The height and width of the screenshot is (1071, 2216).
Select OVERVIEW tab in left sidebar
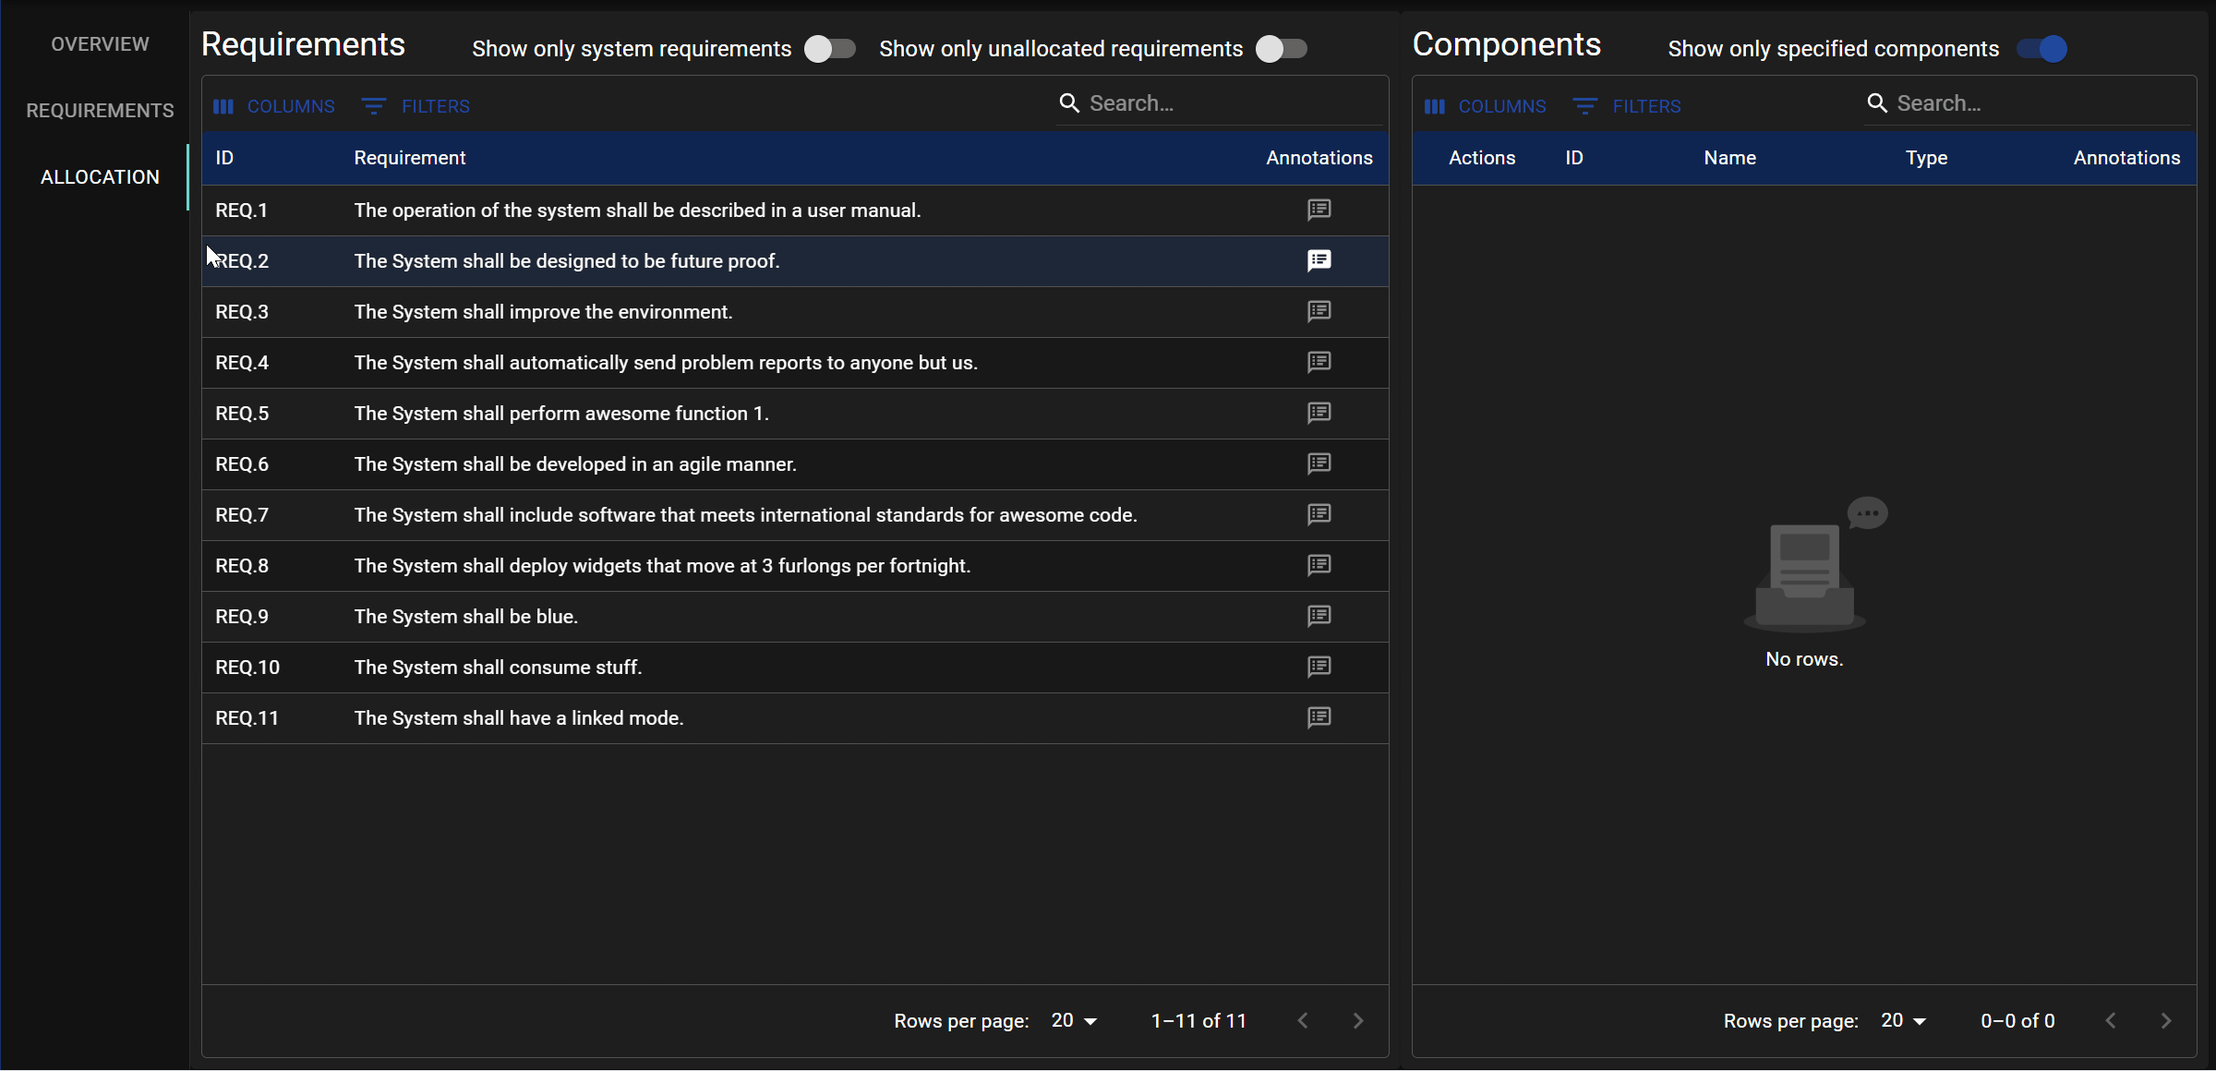(101, 42)
